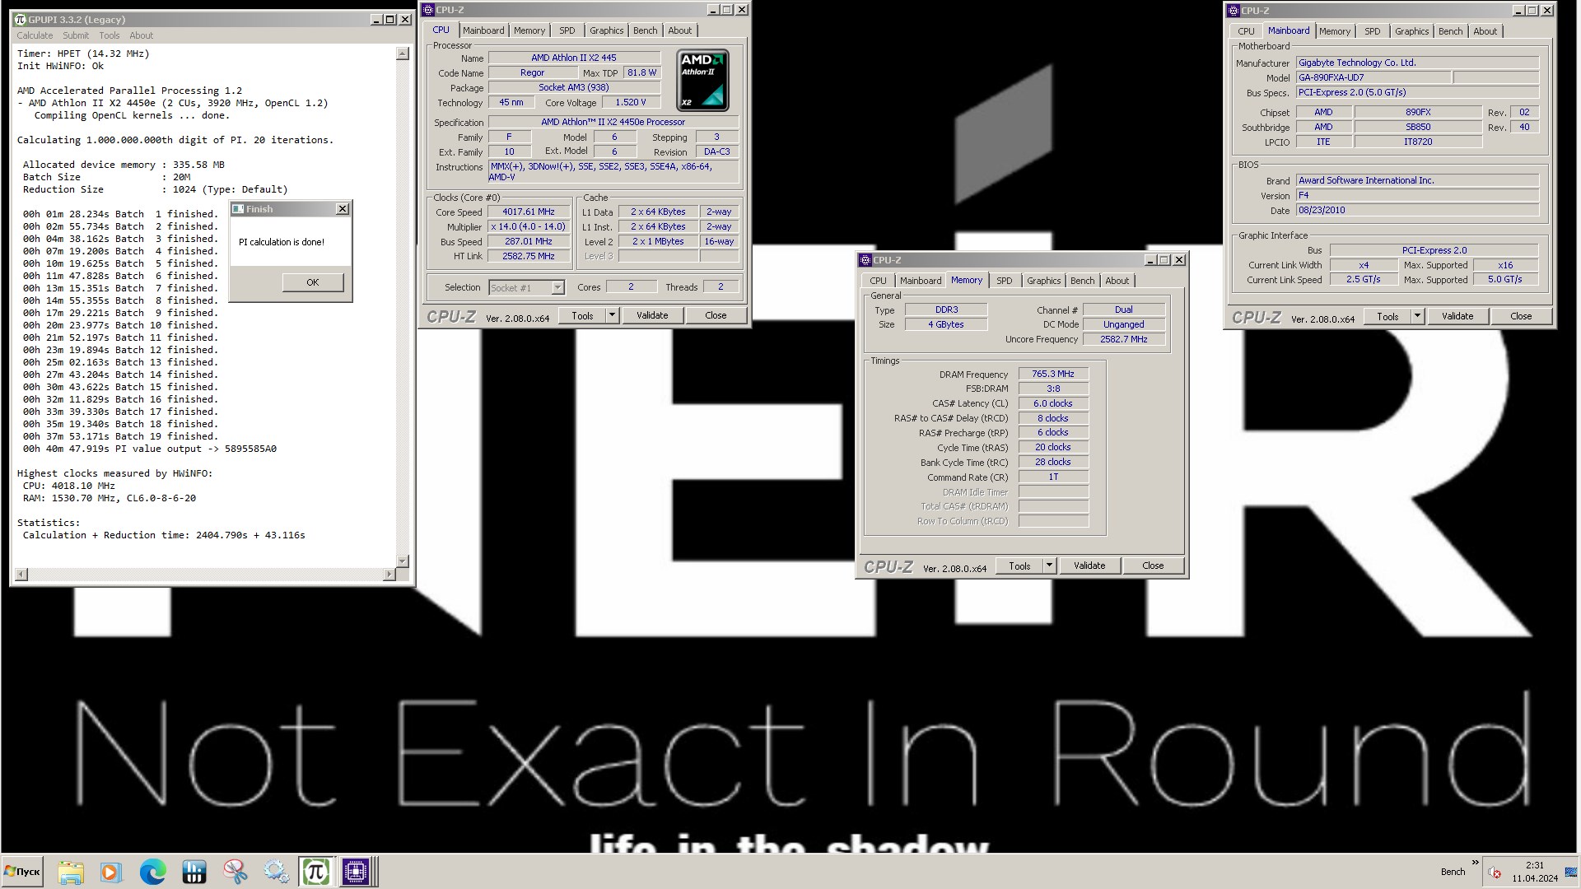This screenshot has width=1581, height=889.
Task: Open the Calculate menu in GPUPI
Action: click(x=35, y=35)
